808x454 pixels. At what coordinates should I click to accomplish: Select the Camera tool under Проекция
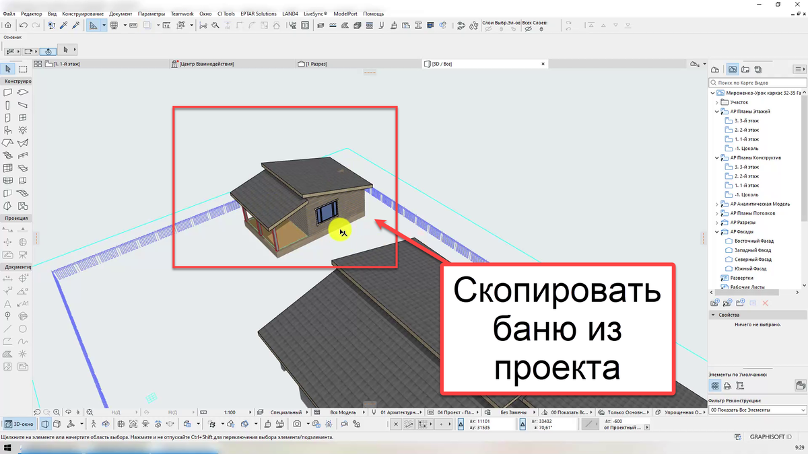[22, 254]
